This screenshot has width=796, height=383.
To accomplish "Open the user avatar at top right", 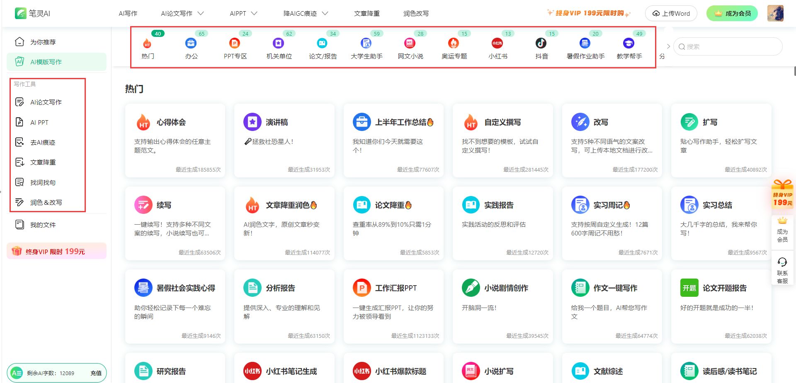I will [775, 13].
